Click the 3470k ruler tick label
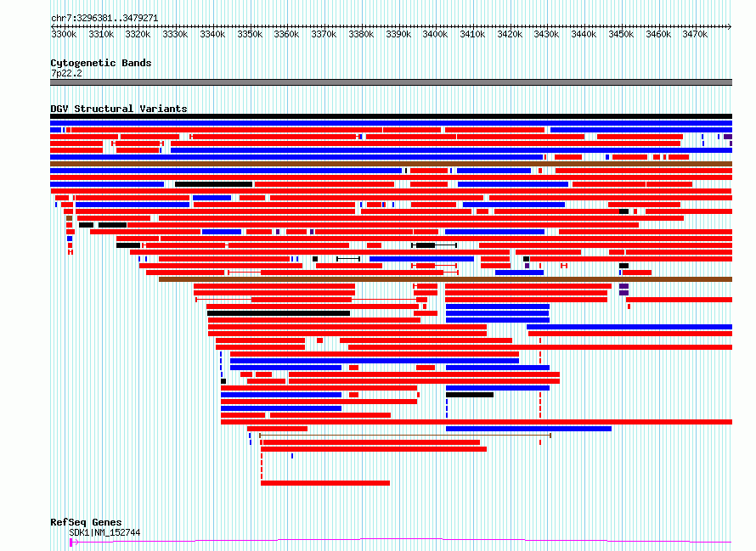The image size is (756, 551). [695, 34]
